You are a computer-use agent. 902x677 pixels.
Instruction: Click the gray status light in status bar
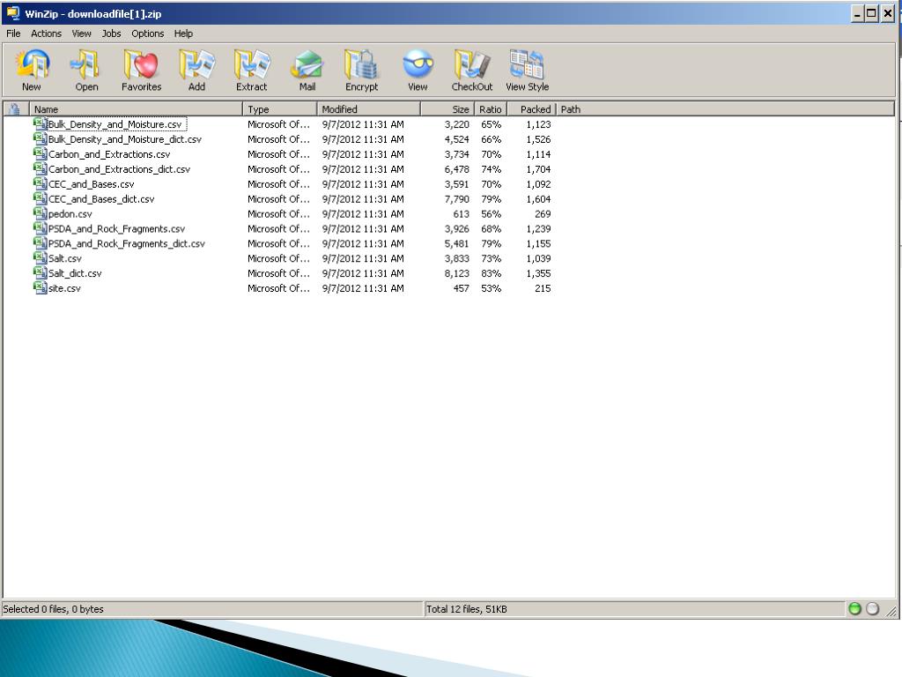coord(873,608)
